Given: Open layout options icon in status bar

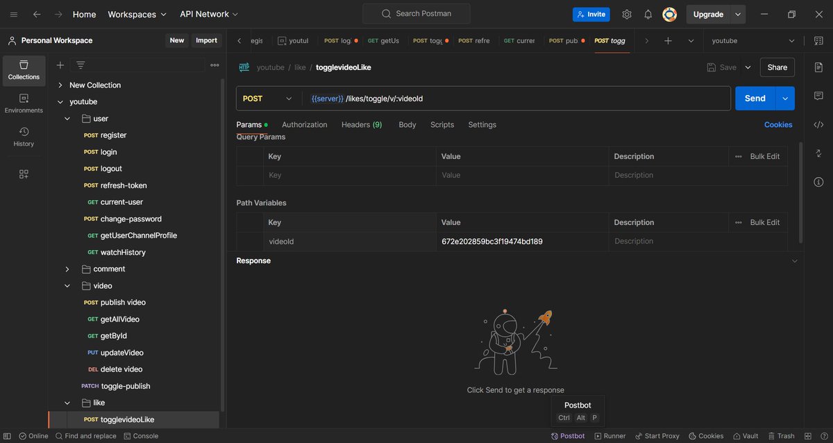Looking at the screenshot, I should coord(808,436).
